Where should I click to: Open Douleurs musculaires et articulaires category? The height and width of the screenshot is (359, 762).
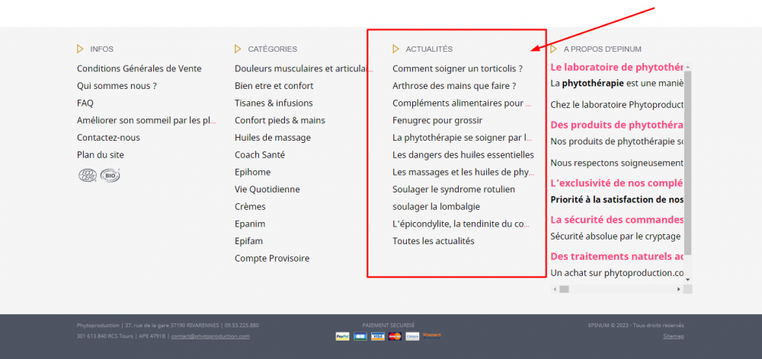pyautogui.click(x=304, y=69)
